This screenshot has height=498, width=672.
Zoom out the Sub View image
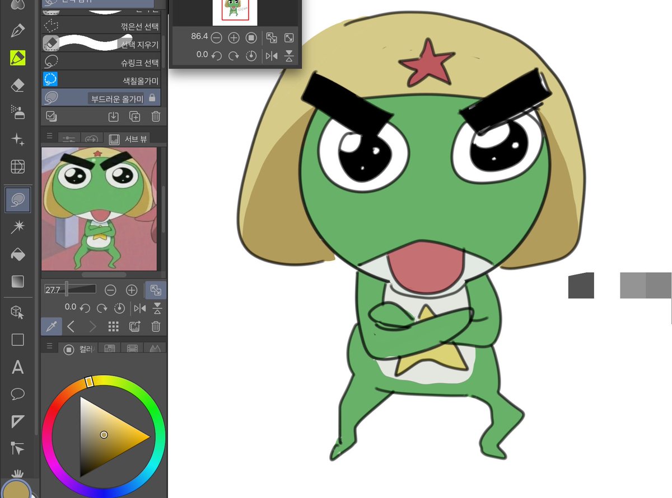pyautogui.click(x=110, y=290)
